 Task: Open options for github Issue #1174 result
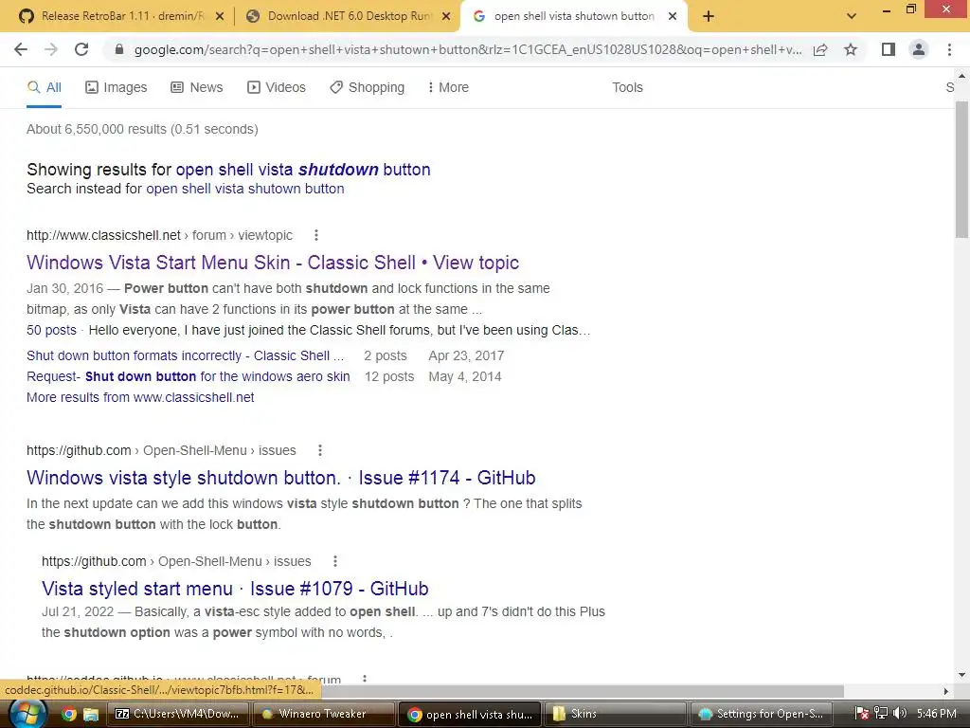[320, 450]
